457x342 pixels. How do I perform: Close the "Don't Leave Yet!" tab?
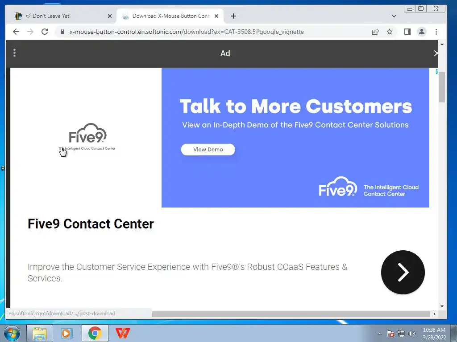point(110,16)
